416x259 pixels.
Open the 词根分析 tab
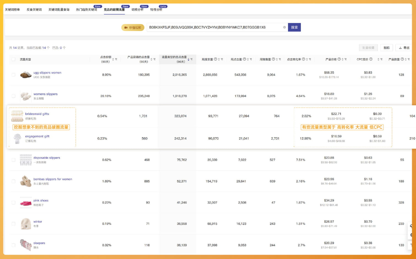coord(137,10)
